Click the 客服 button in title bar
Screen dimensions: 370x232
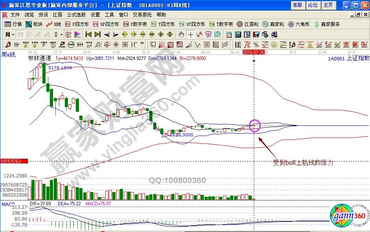(x=298, y=5)
